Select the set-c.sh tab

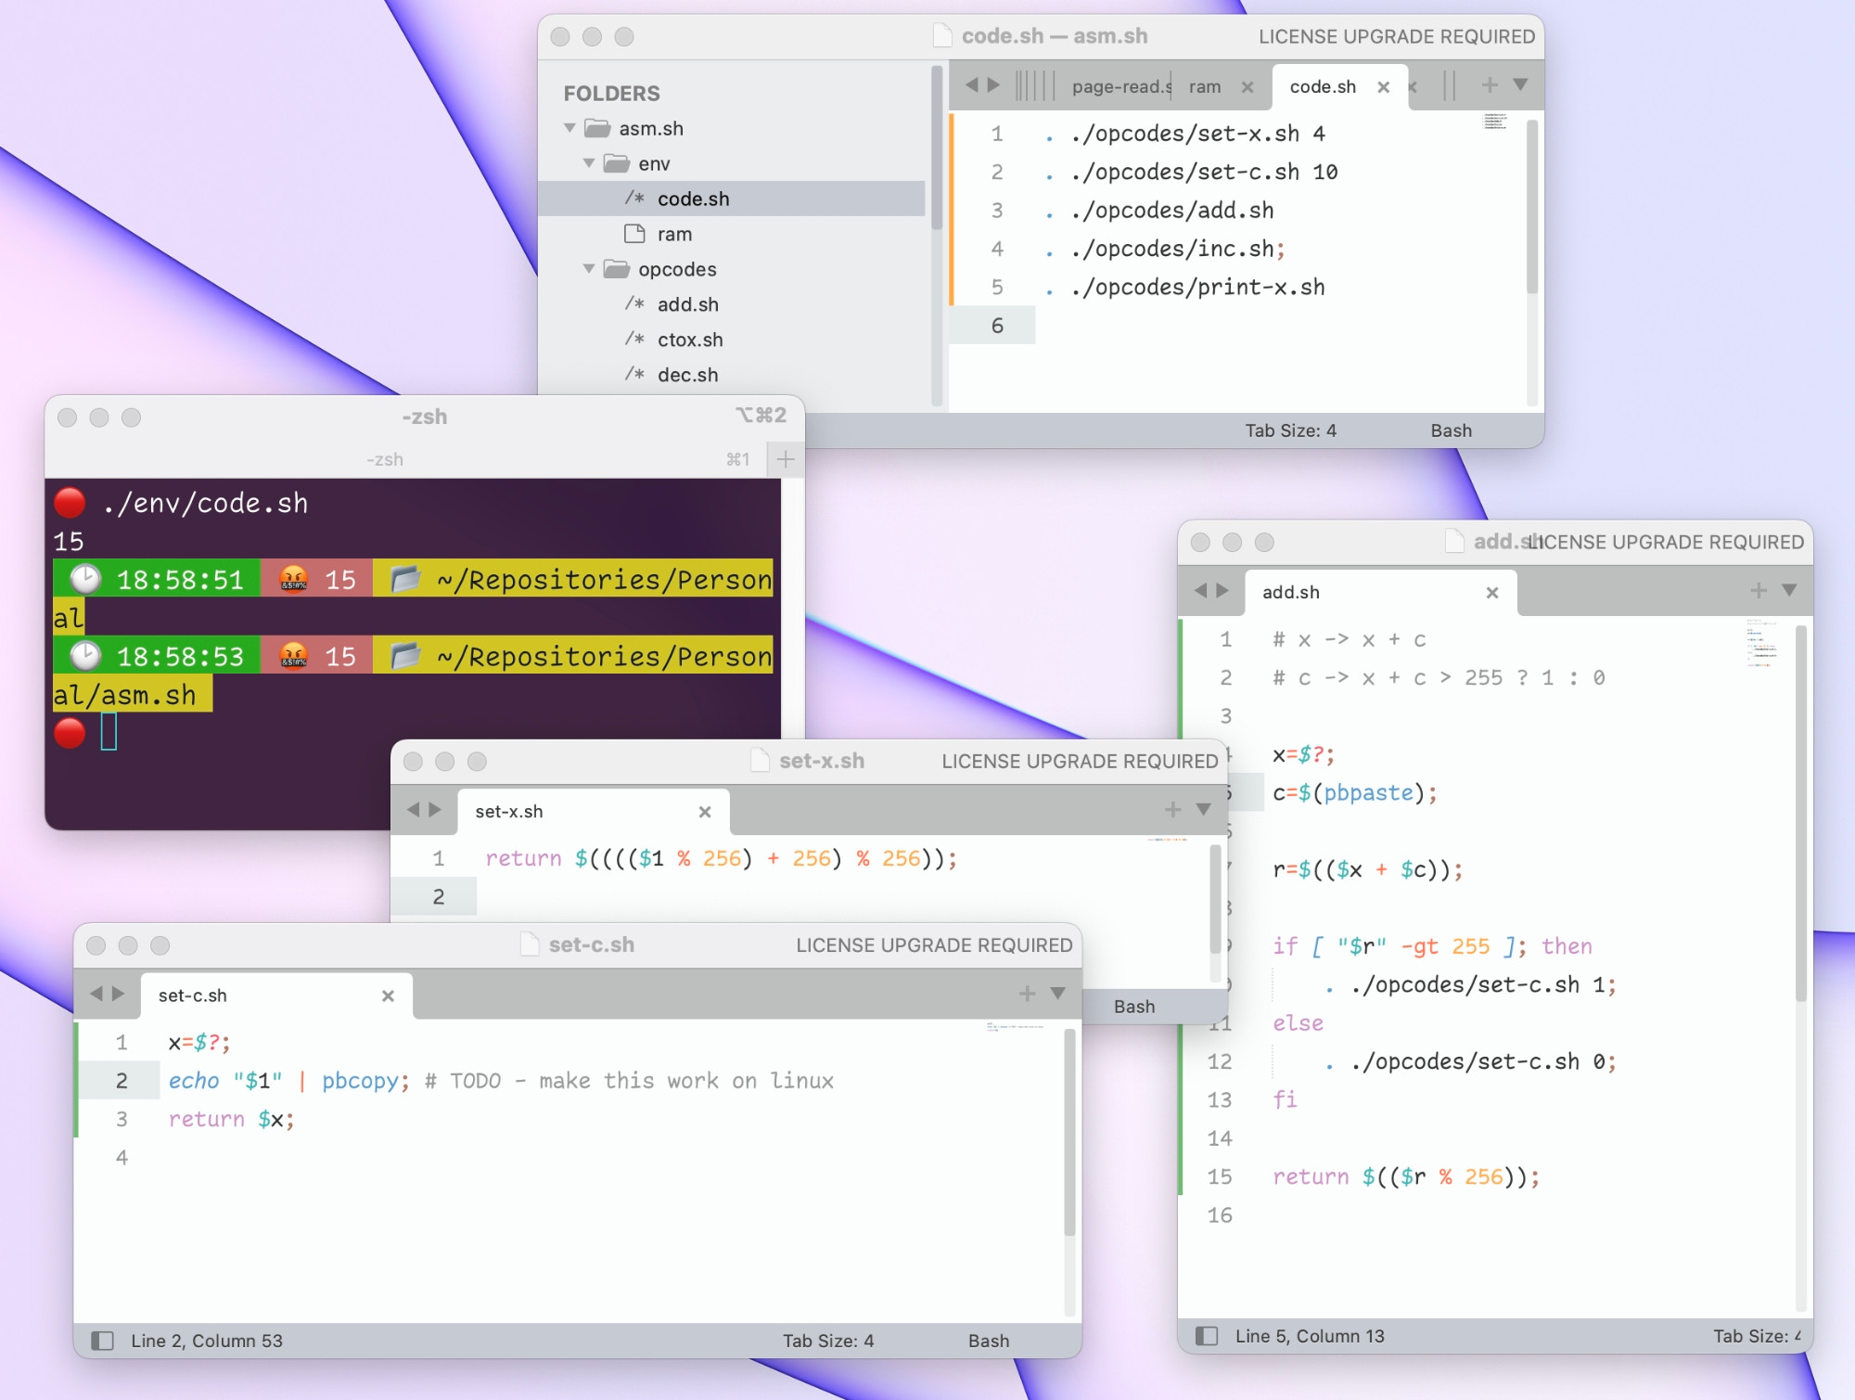(193, 995)
